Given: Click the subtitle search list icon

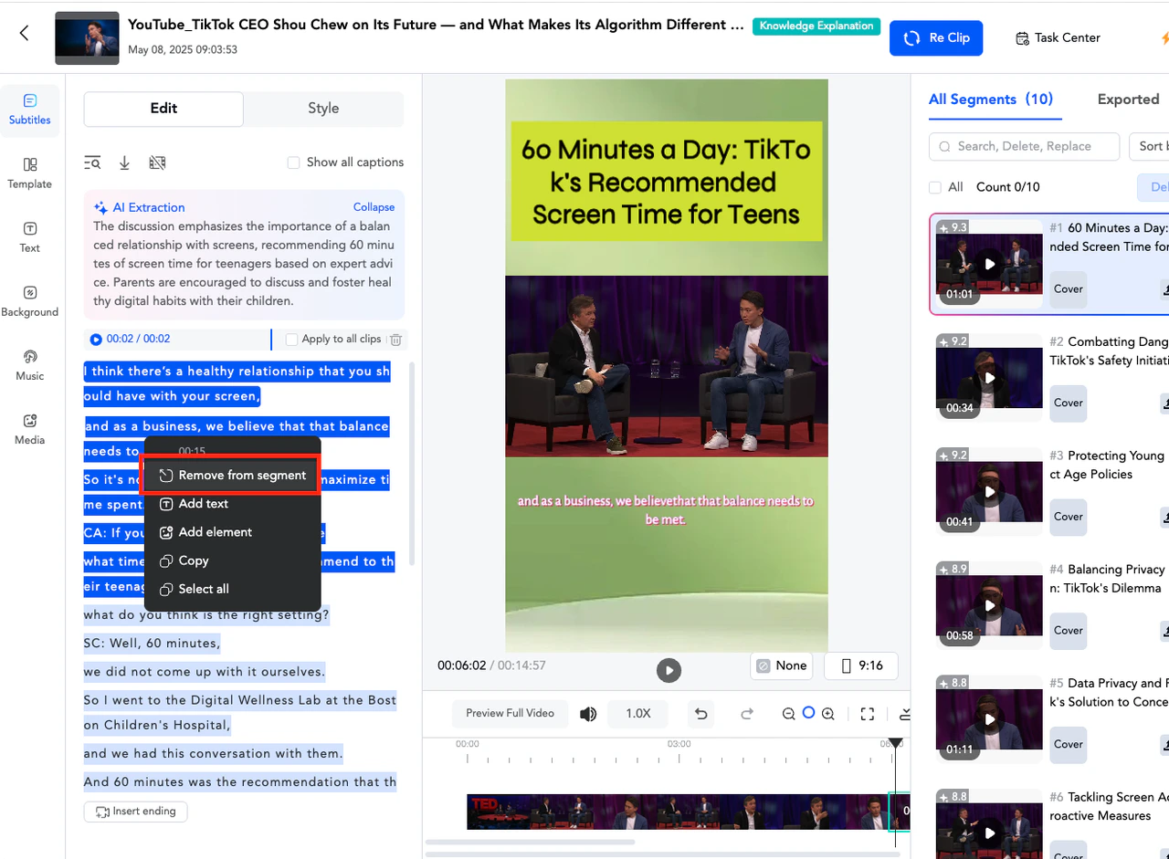Looking at the screenshot, I should (x=92, y=162).
